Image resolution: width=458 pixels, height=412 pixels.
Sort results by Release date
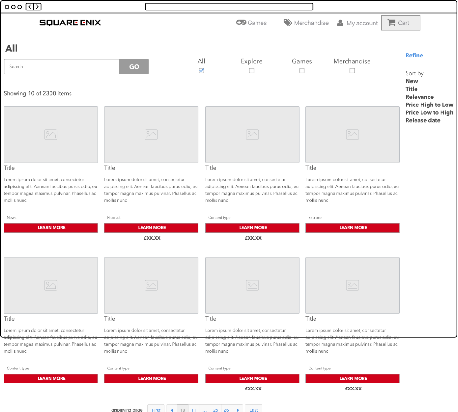tap(423, 120)
